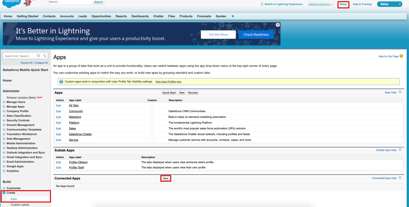
Task: Focus the top Search input field
Action: [70, 2]
